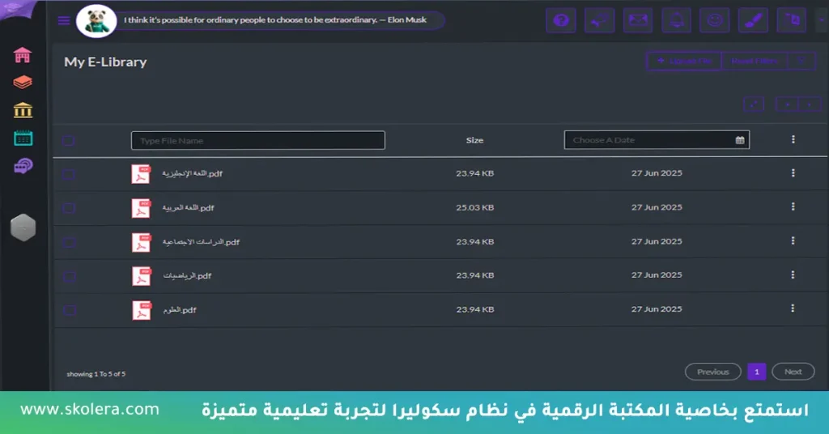Open the mail envelope icon
This screenshot has height=434, width=829.
tap(638, 20)
